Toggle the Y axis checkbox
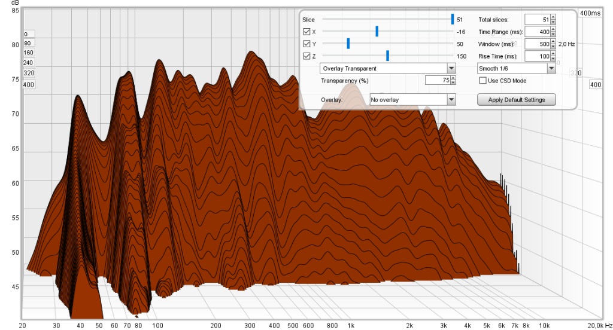Viewport: 613px width, 330px height. tap(307, 44)
